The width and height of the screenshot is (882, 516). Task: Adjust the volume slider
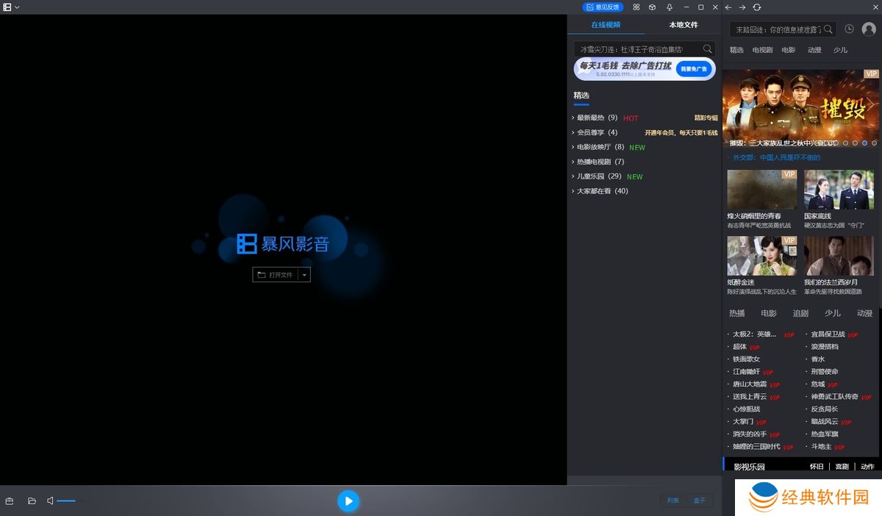(66, 501)
